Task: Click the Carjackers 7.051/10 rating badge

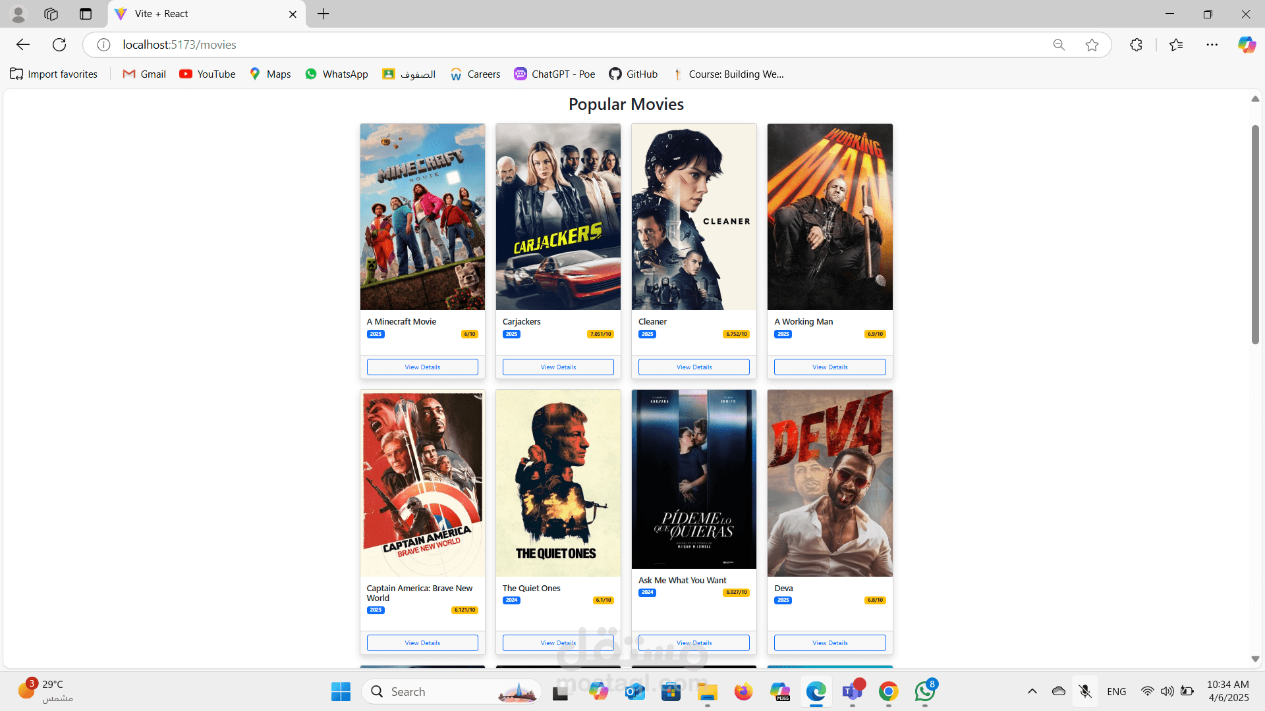Action: coord(600,334)
